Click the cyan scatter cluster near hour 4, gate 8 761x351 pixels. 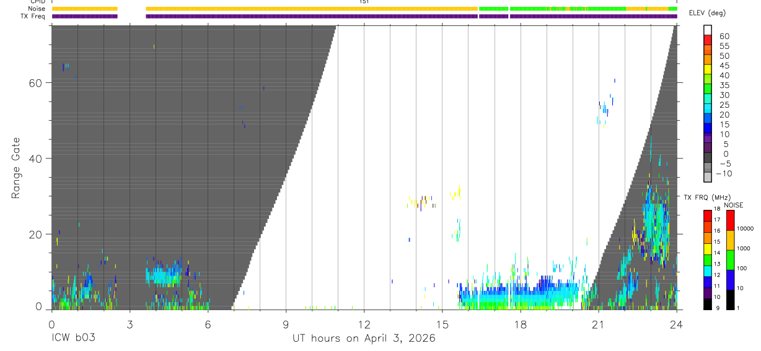click(164, 275)
